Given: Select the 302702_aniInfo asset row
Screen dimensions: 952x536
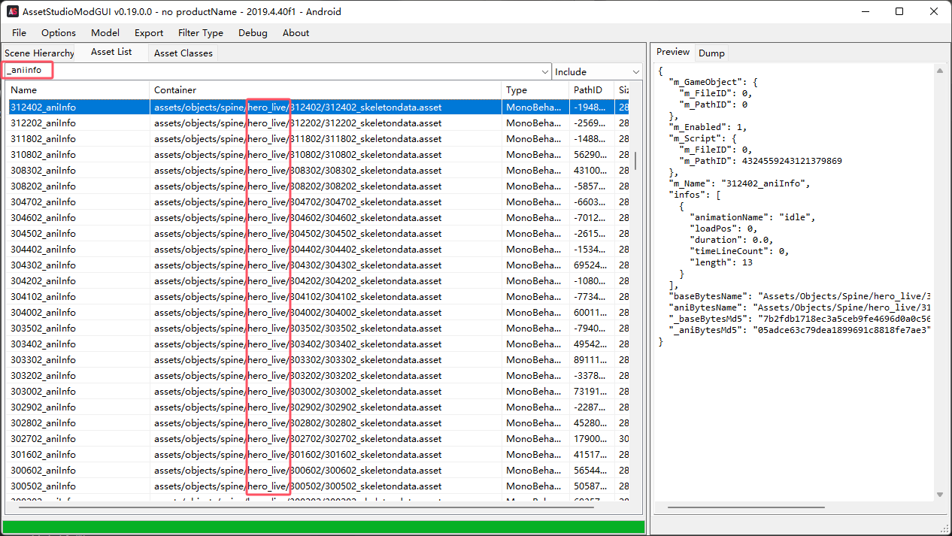Looking at the screenshot, I should pyautogui.click(x=318, y=438).
